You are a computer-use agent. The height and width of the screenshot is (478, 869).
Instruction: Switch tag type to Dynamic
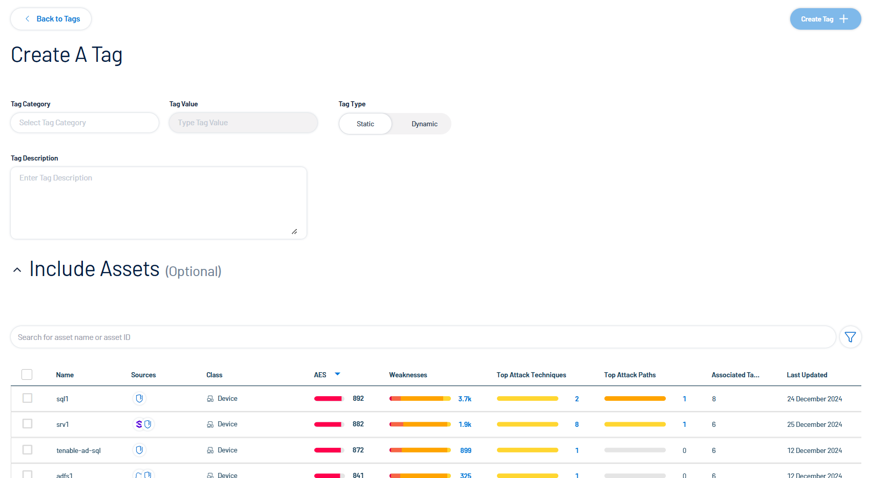point(424,124)
